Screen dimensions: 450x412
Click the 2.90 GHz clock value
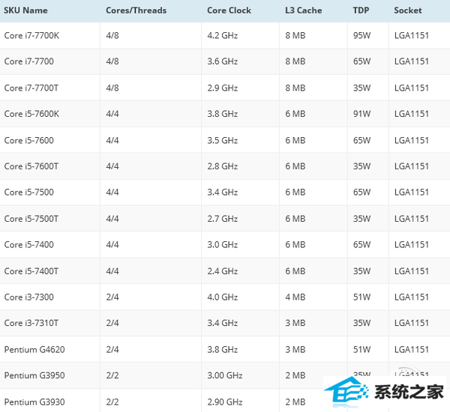click(x=225, y=402)
